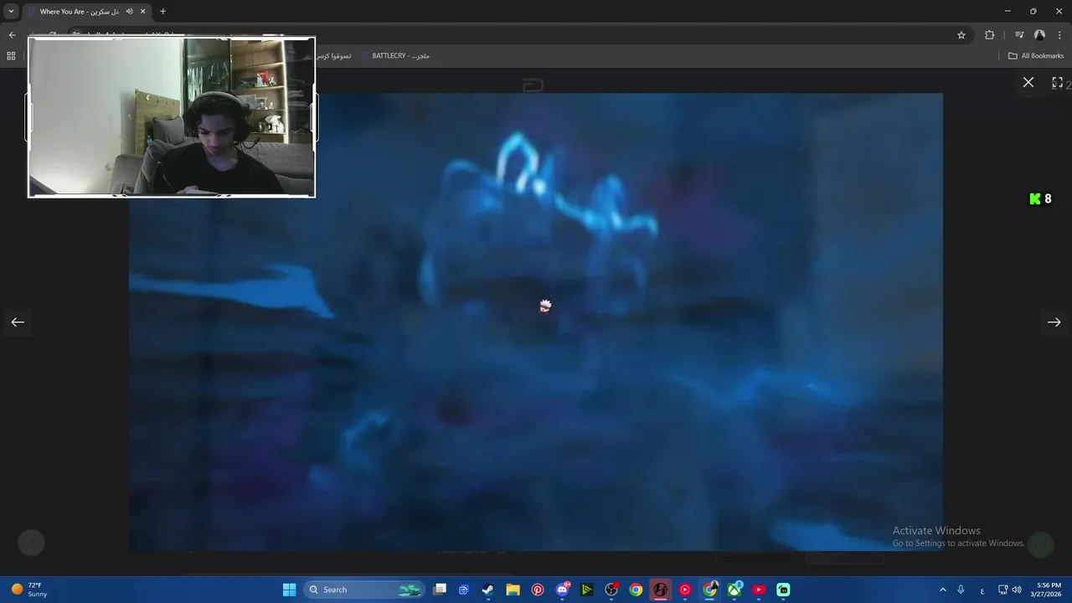Image resolution: width=1072 pixels, height=603 pixels.
Task: Enter fullscreen view of the image
Action: pos(1057,82)
